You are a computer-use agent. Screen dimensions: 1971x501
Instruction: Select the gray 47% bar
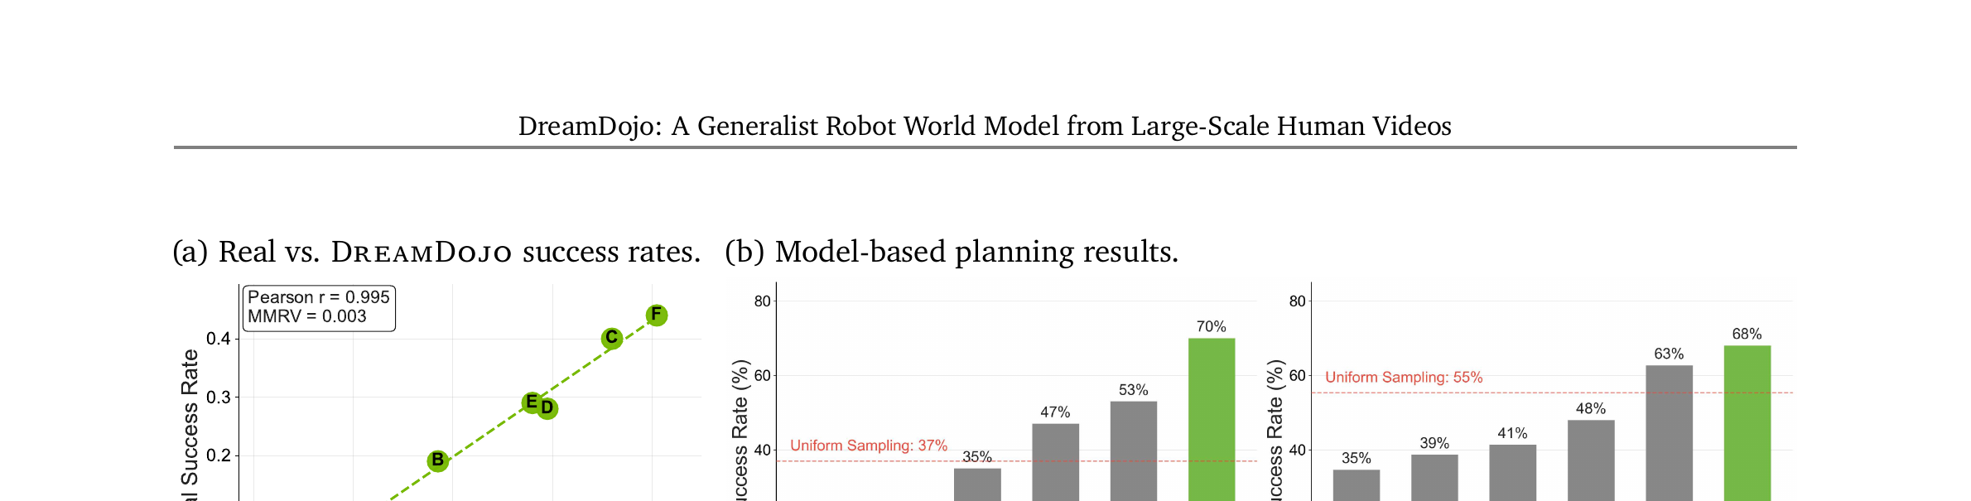[x=1056, y=462]
